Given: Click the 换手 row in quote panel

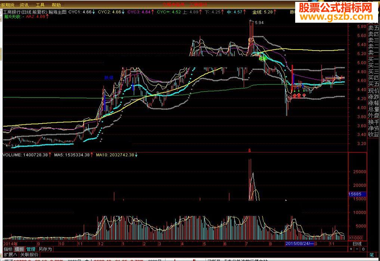Looking at the screenshot, I should click(373, 122).
